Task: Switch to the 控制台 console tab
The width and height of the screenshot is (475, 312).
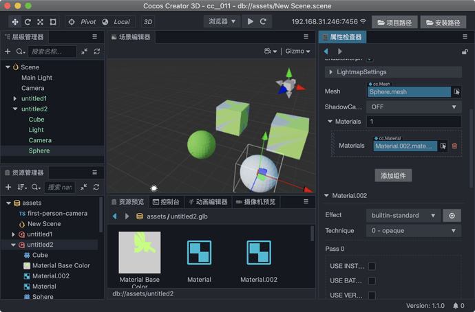Action: (166, 202)
